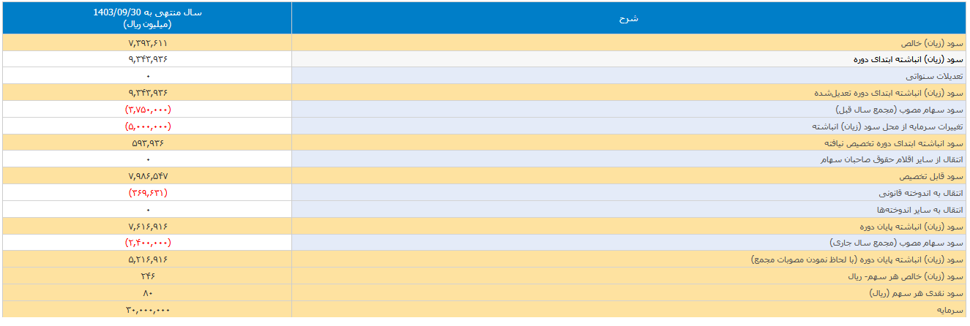
Task: Select the value 7,616,916
Action: point(147,226)
